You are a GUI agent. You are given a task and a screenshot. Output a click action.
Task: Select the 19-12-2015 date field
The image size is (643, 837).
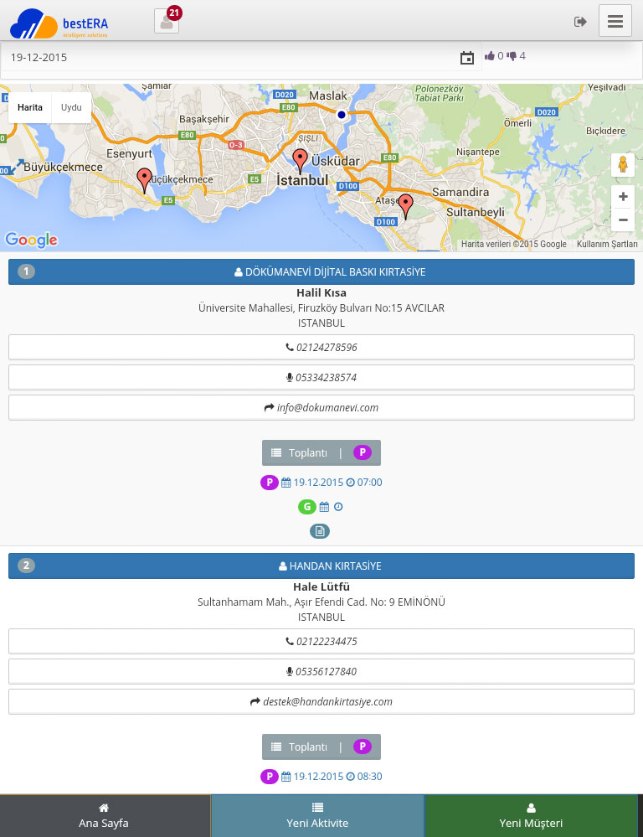(241, 58)
